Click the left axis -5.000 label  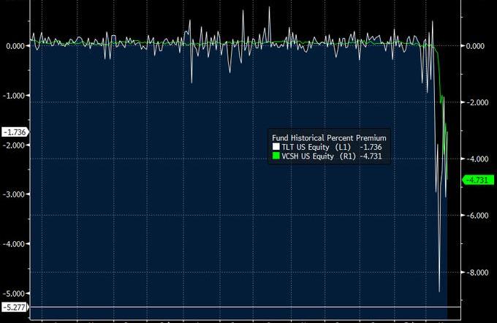click(15, 293)
